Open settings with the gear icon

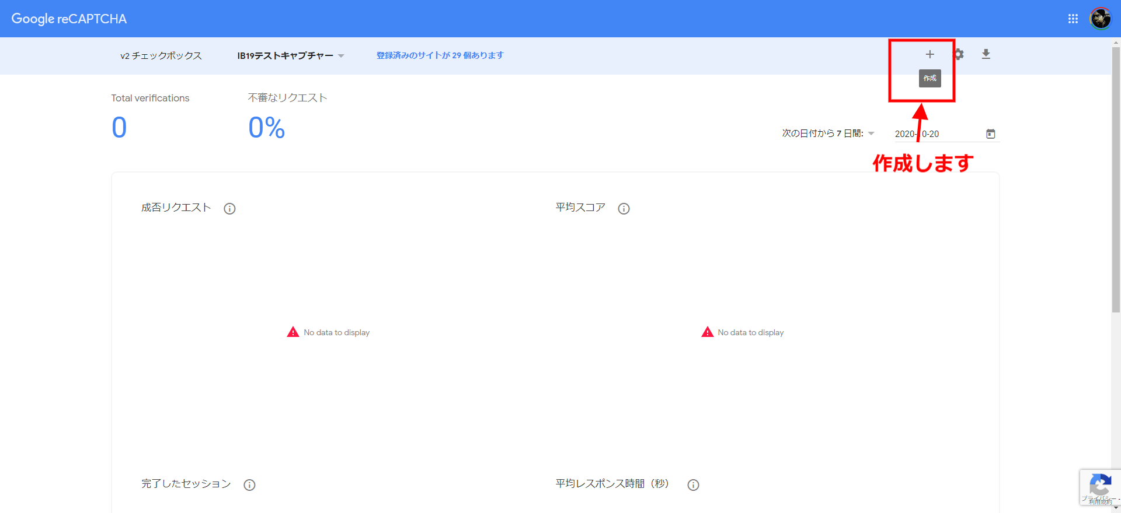coord(959,54)
